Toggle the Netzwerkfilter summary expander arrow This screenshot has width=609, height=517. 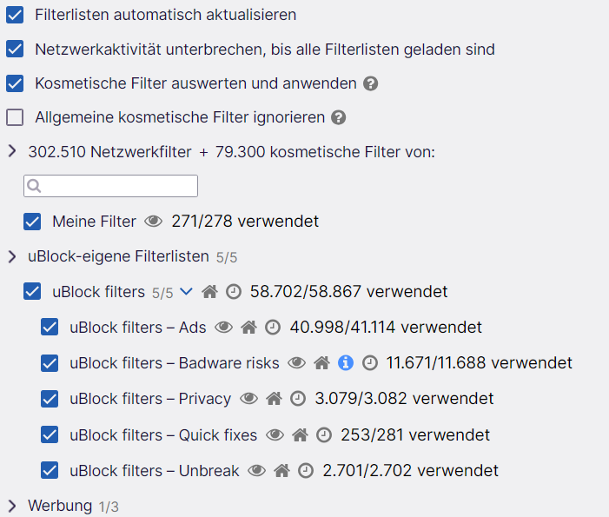(x=11, y=151)
